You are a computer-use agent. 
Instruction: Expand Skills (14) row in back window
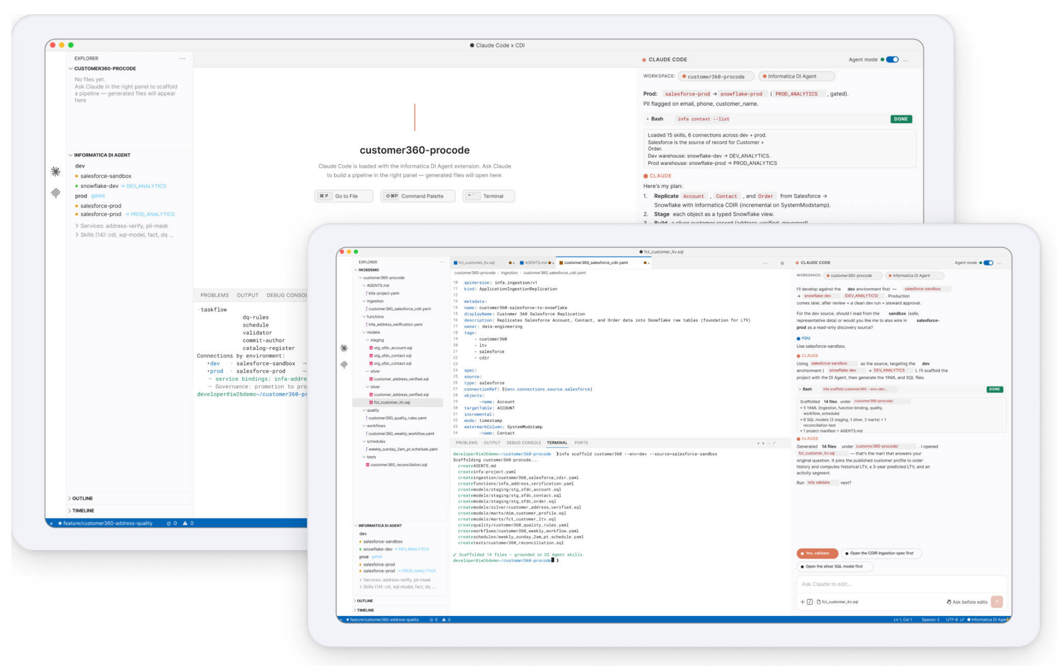[124, 235]
